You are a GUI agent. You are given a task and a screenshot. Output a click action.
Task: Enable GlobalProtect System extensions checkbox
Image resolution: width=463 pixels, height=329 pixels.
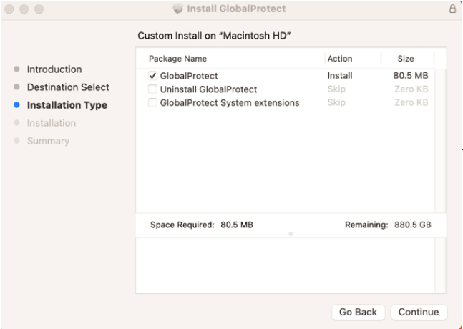coord(152,103)
